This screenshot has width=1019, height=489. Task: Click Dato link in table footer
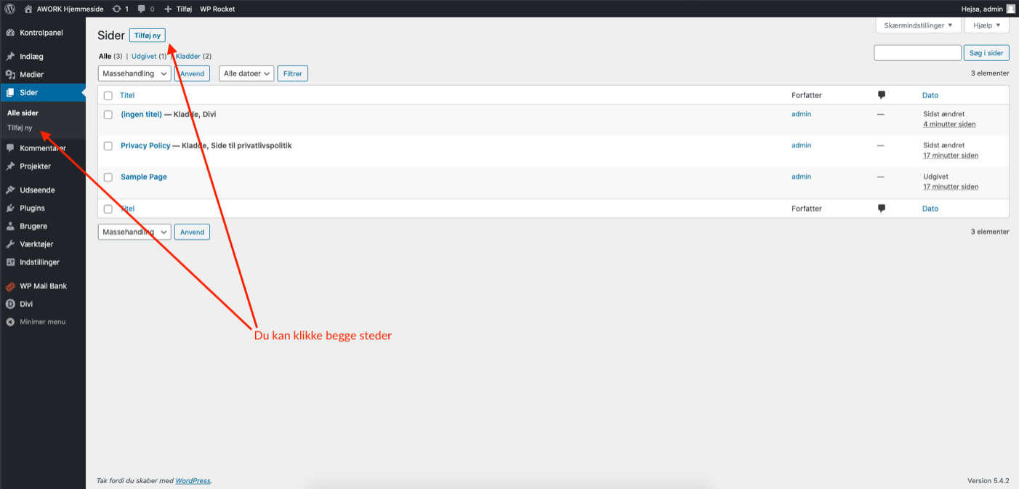[x=930, y=209]
